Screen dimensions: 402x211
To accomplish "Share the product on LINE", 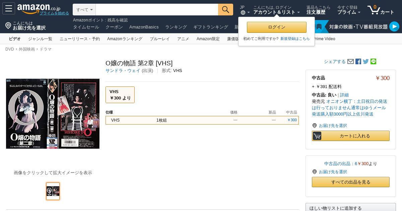I will [x=373, y=62].
